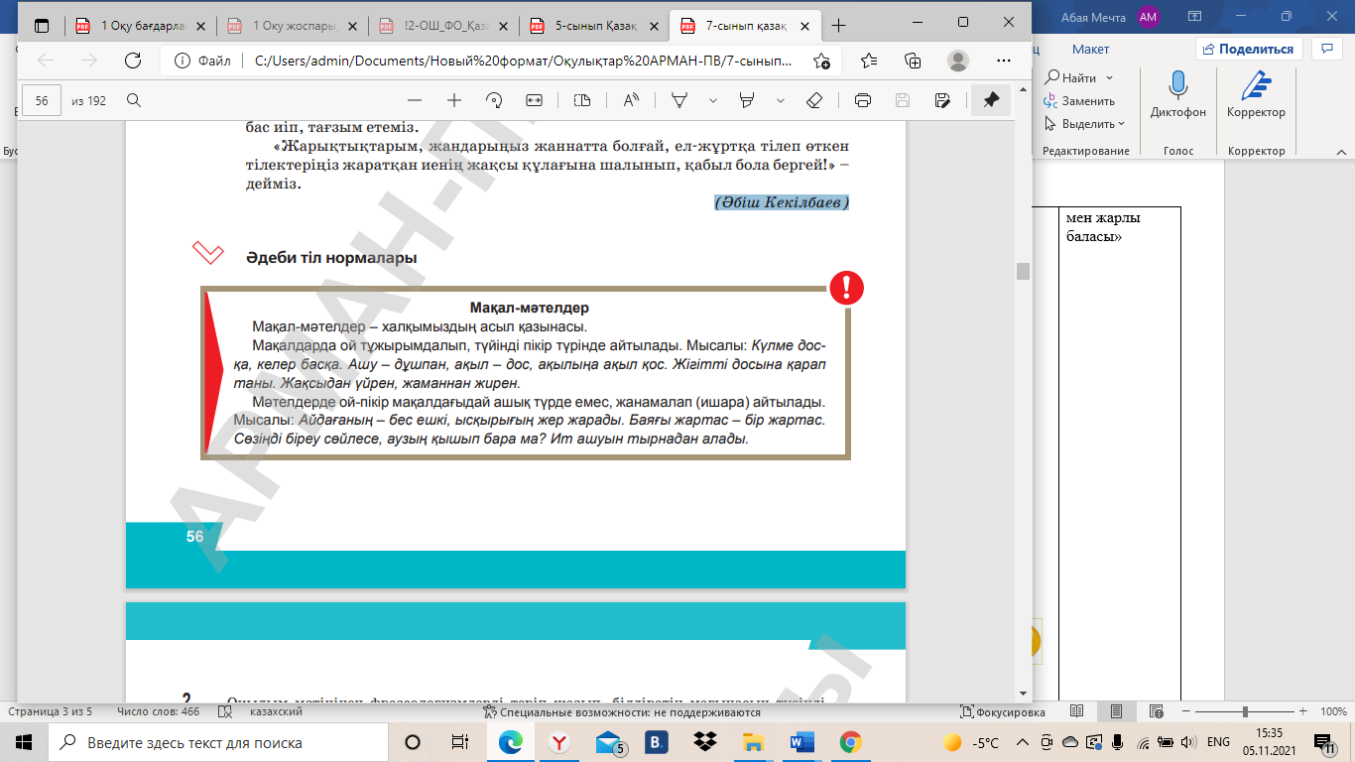
Task: Select the Erase tool in PDF toolbar
Action: [814, 100]
